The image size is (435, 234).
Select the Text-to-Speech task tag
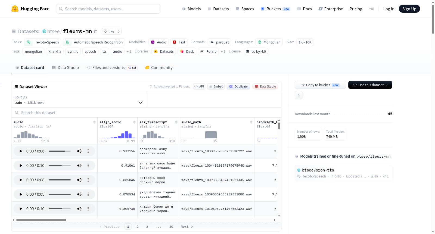tap(43, 42)
